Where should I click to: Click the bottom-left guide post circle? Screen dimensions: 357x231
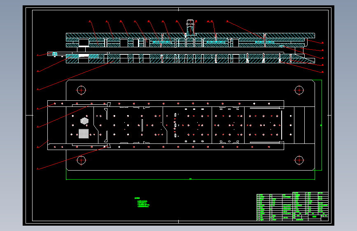coord(81,160)
